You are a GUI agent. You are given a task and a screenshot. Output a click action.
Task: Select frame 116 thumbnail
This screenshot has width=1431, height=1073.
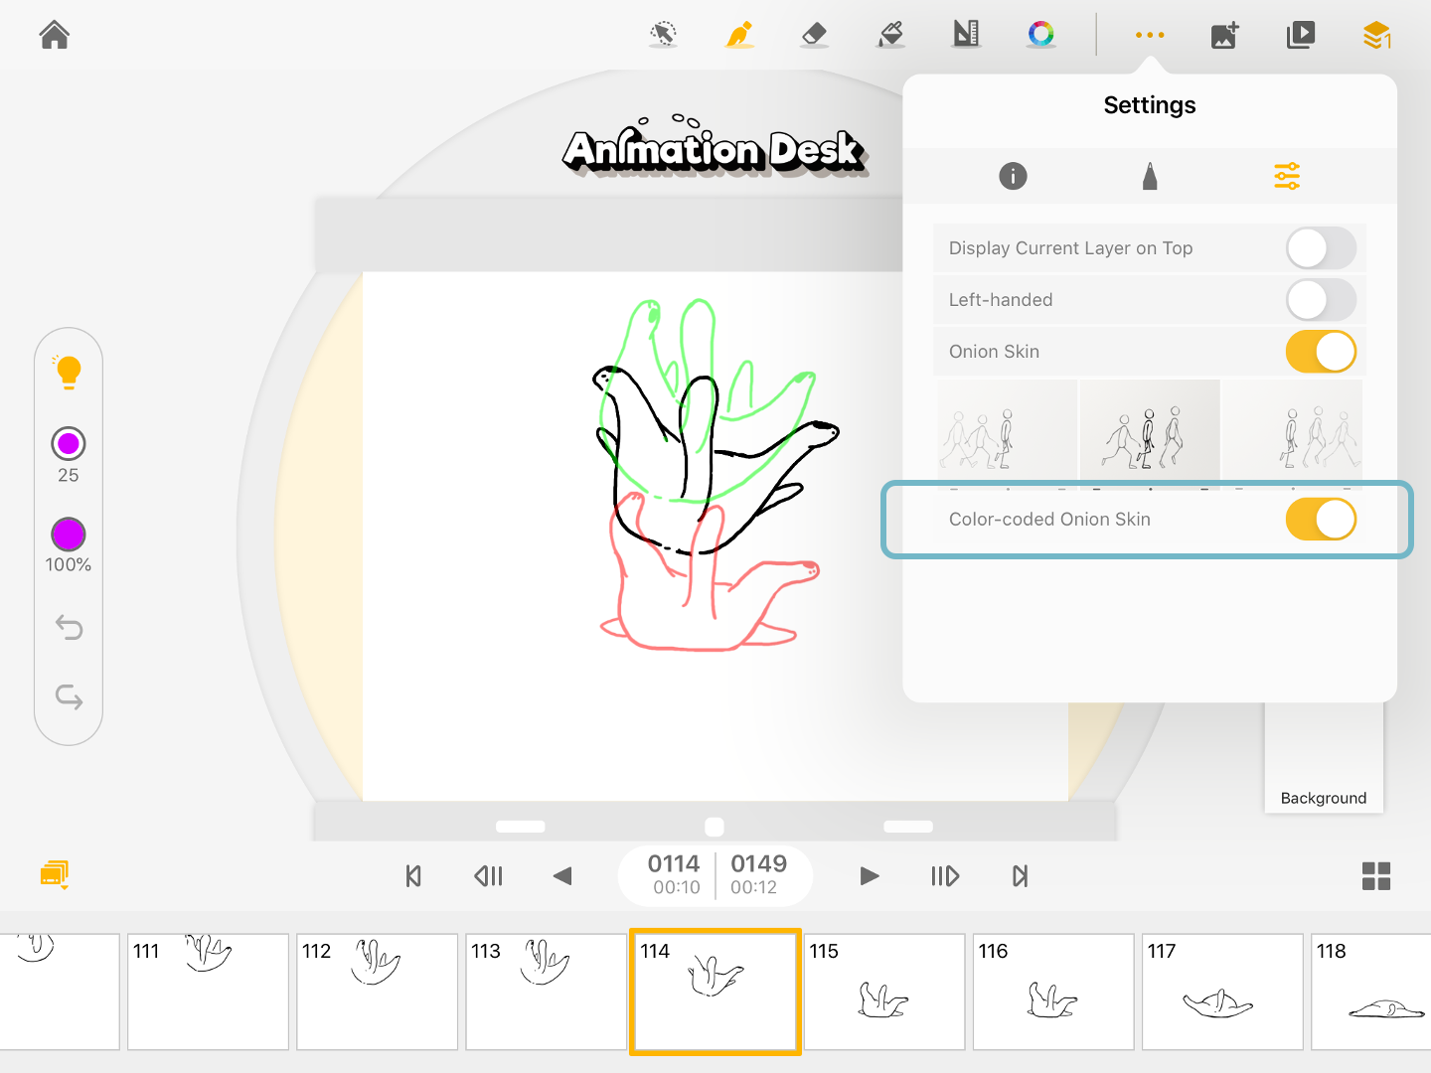[x=1053, y=992]
